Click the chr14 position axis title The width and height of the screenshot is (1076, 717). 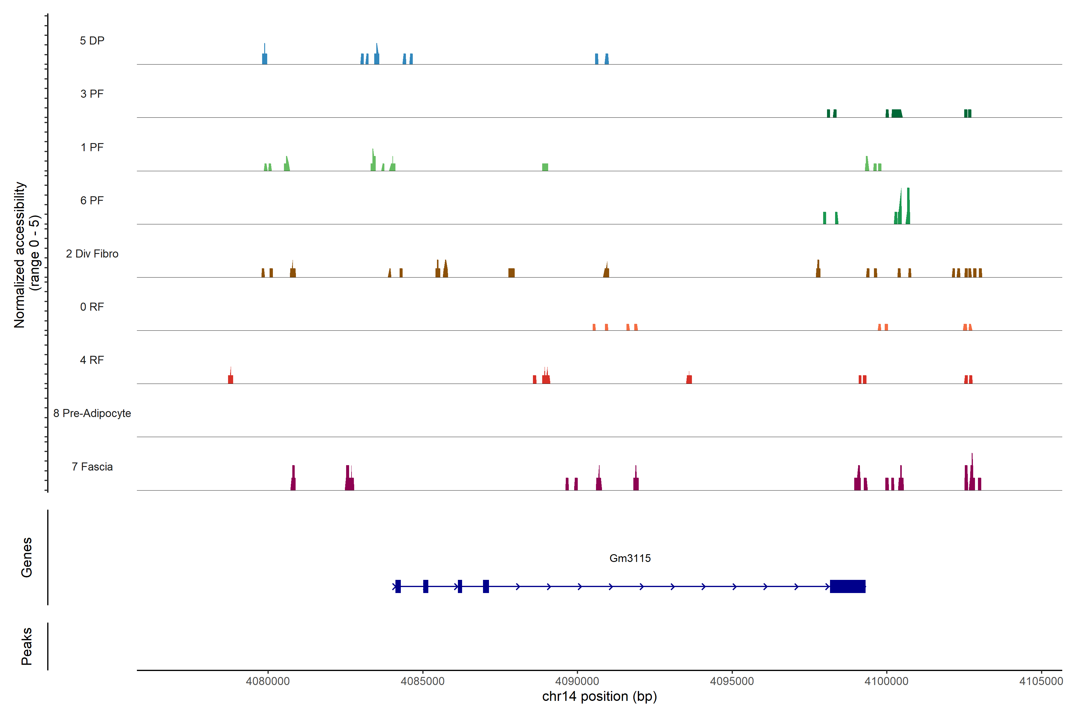599,696
